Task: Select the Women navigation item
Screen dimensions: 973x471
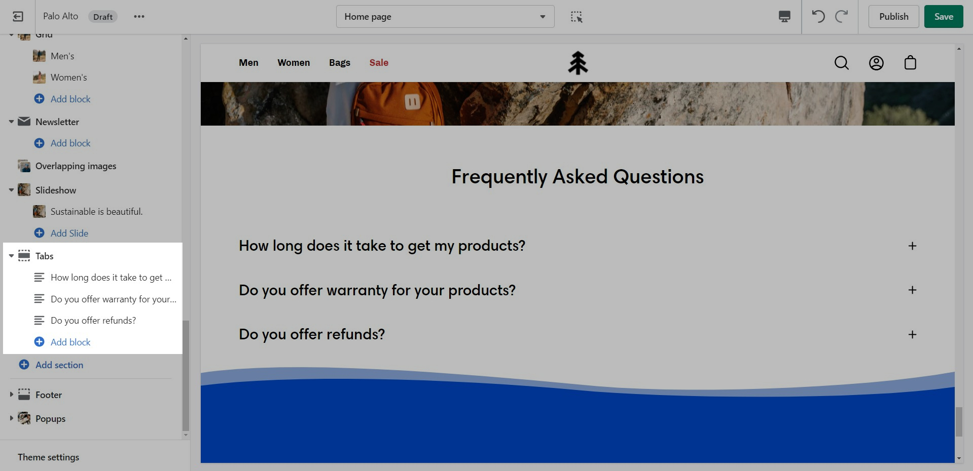Action: coord(294,63)
